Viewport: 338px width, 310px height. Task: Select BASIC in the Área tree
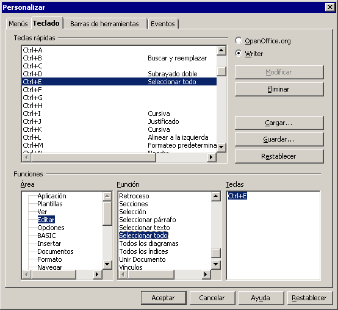point(46,236)
